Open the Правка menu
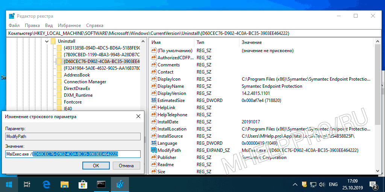This screenshot has height=192, width=385. click(x=32, y=25)
